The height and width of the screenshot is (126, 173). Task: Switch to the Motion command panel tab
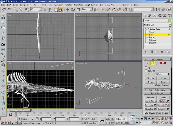pyautogui.click(x=160, y=16)
